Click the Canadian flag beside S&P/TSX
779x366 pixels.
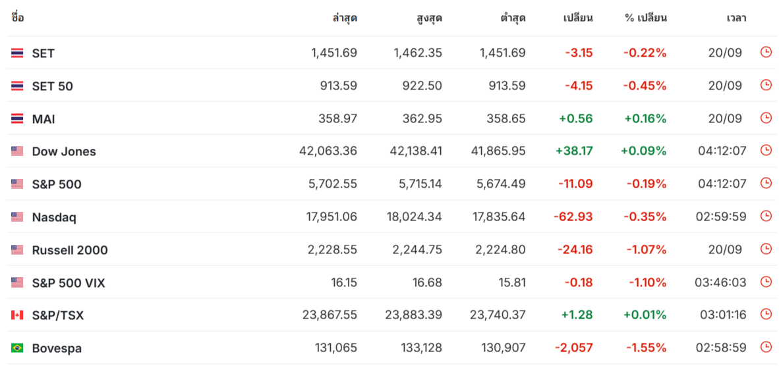pyautogui.click(x=17, y=315)
